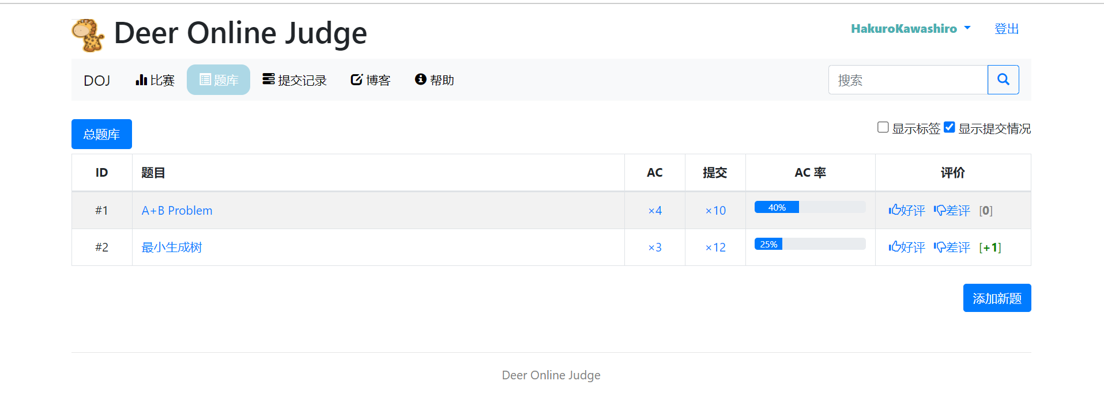Click thumbs-down 差评 for A+B Problem
Viewport: 1104px width, 415px height.
tap(952, 211)
